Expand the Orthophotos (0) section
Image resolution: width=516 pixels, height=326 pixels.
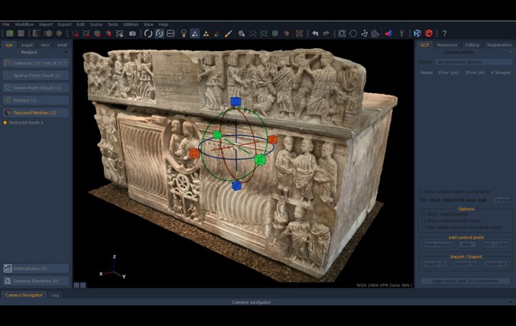pos(36,269)
